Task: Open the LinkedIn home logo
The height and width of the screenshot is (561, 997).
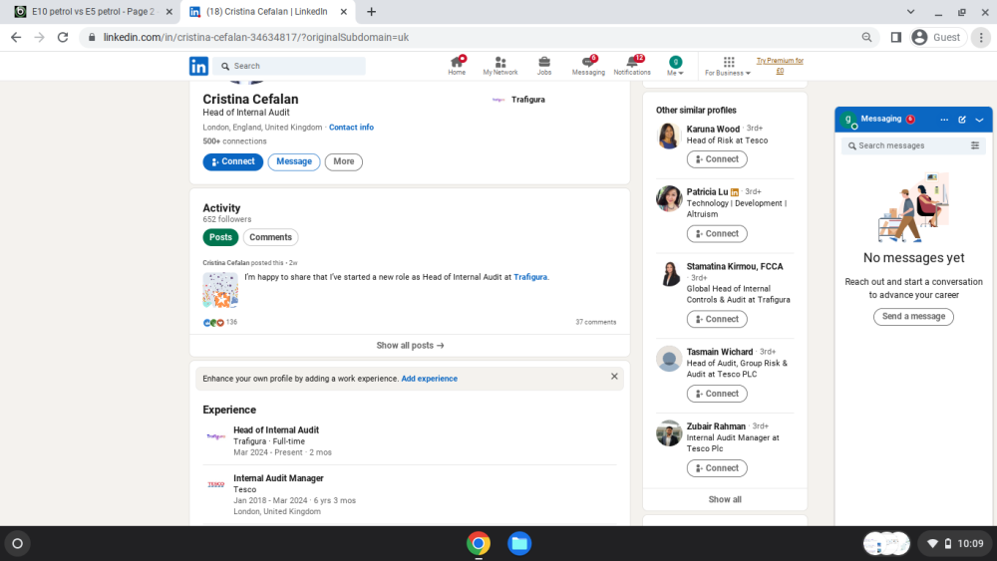Action: coord(198,66)
